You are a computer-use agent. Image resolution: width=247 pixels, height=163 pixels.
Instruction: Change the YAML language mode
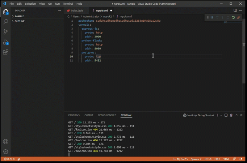[226, 159]
